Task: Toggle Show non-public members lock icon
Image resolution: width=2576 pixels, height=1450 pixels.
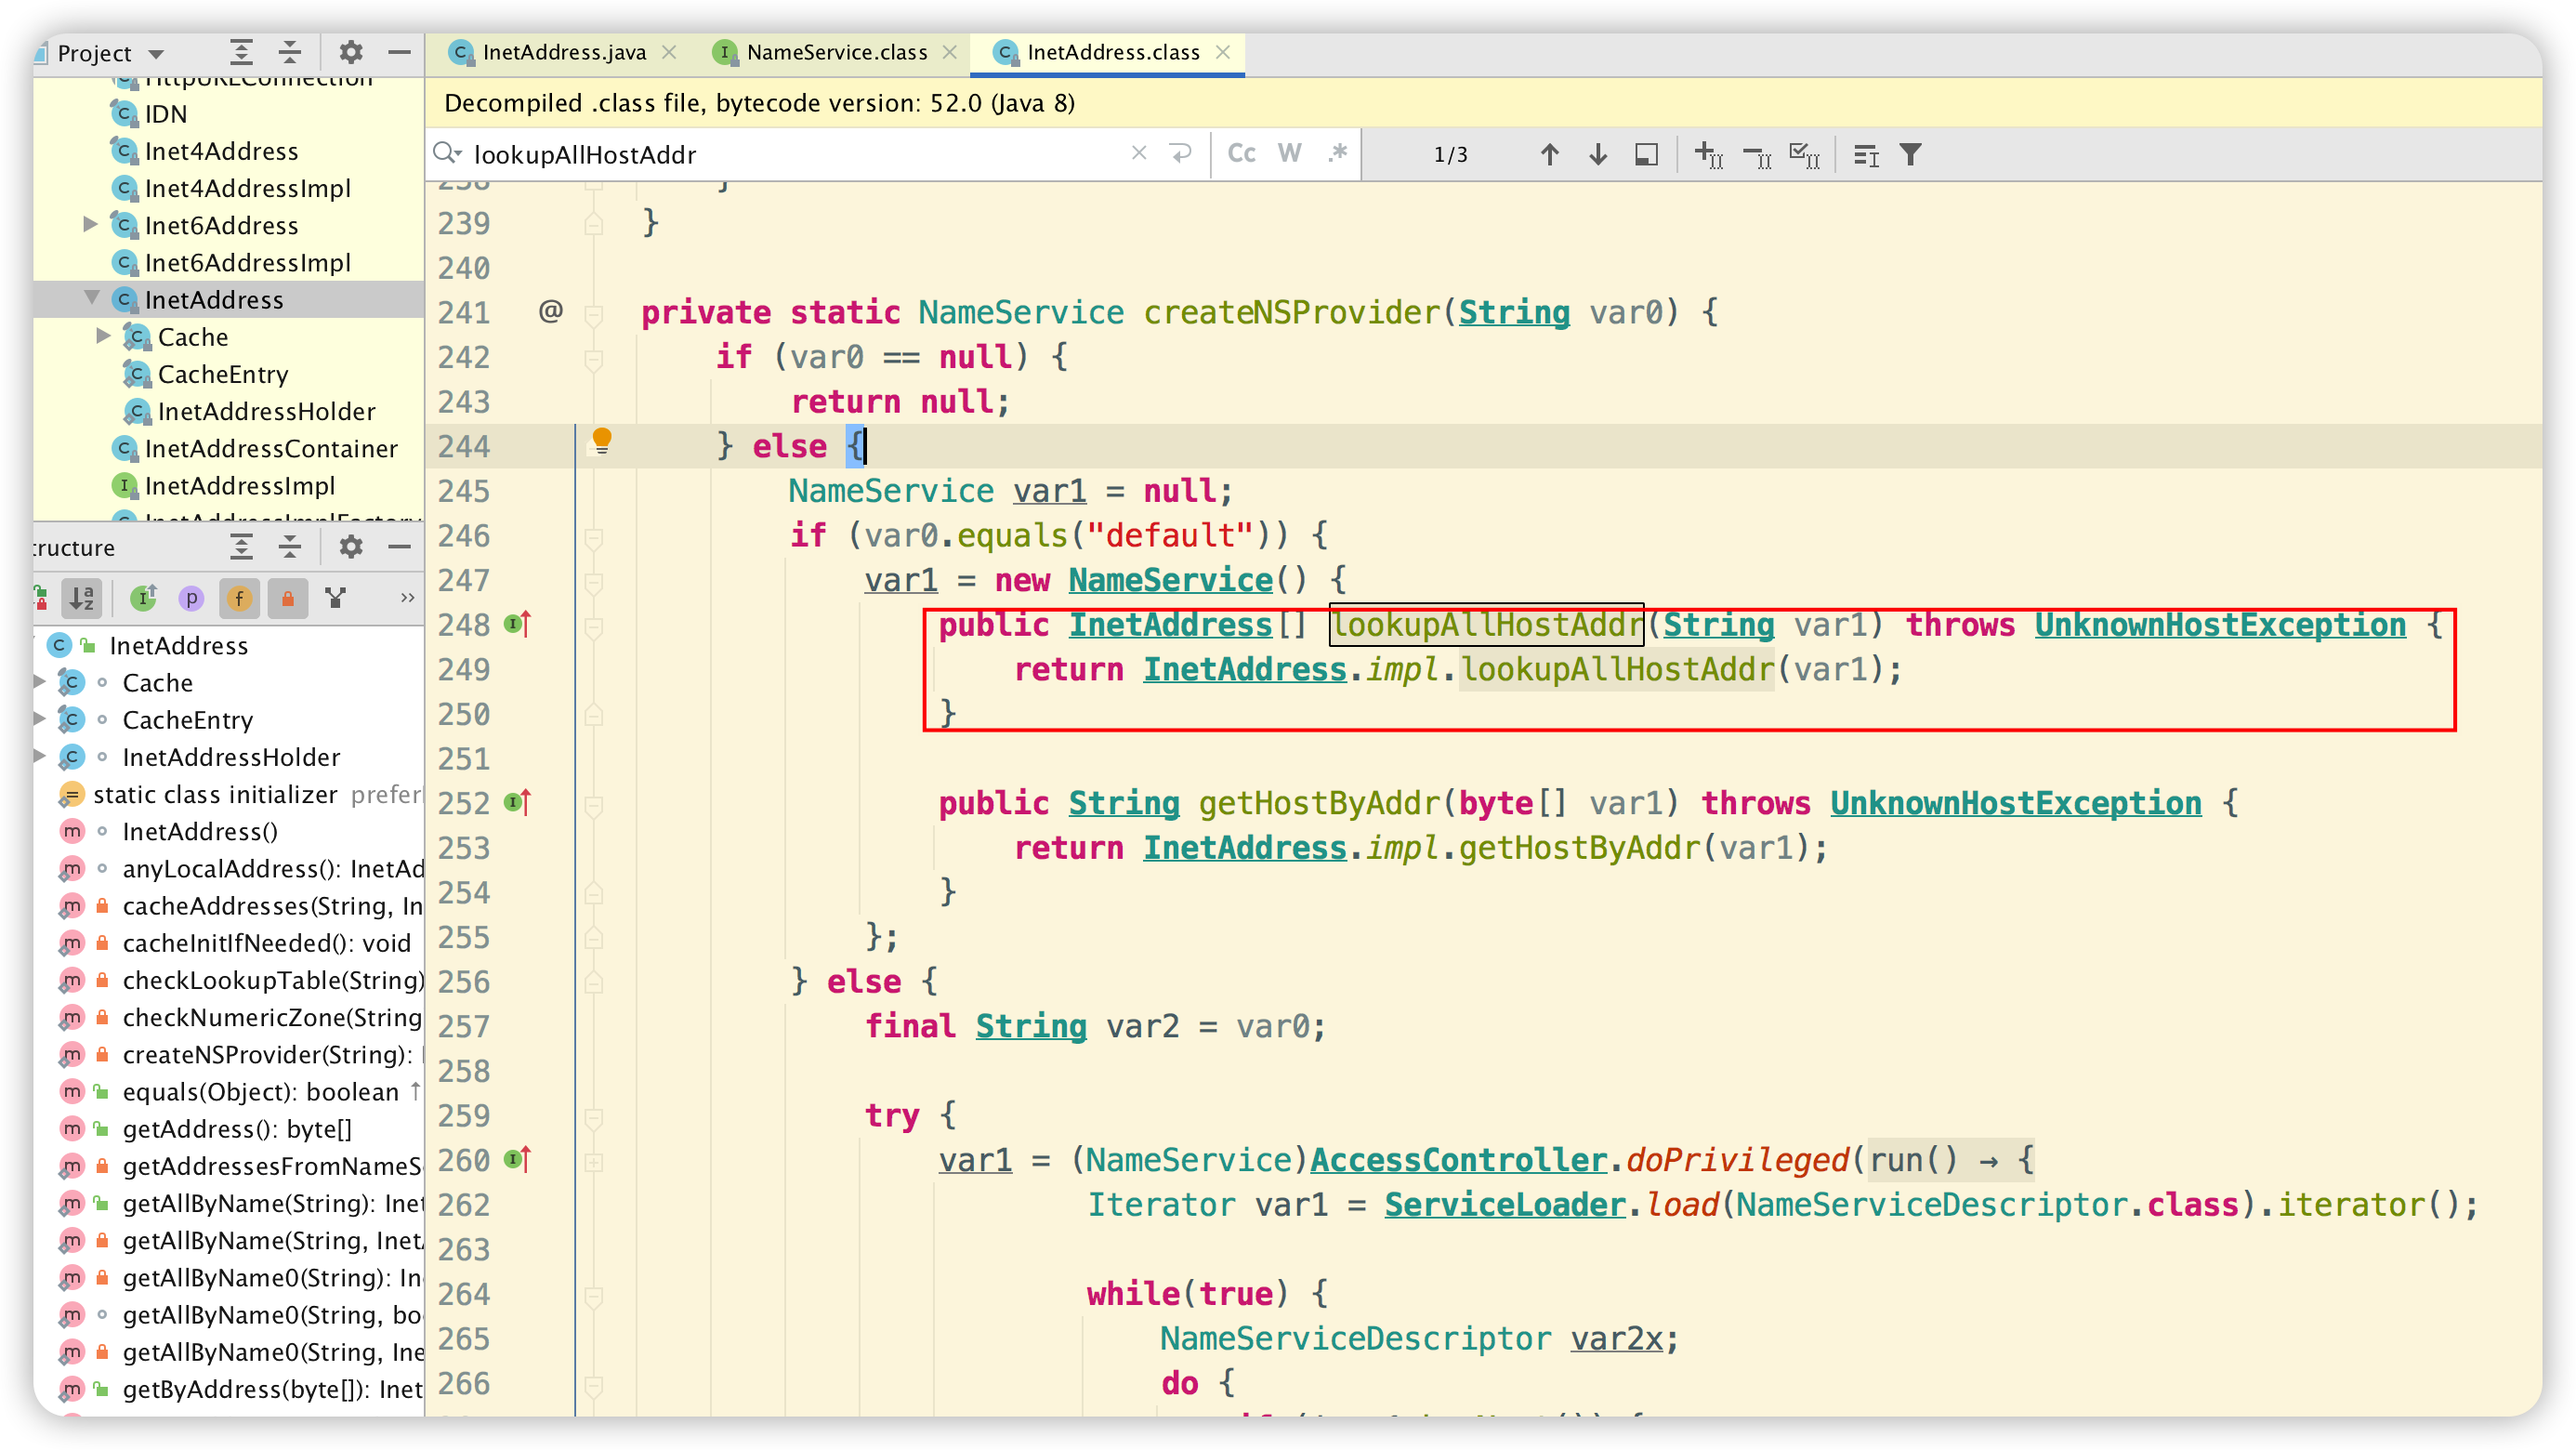Action: pyautogui.click(x=288, y=598)
